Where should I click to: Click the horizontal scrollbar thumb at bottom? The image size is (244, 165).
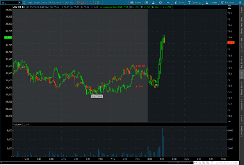(178, 163)
